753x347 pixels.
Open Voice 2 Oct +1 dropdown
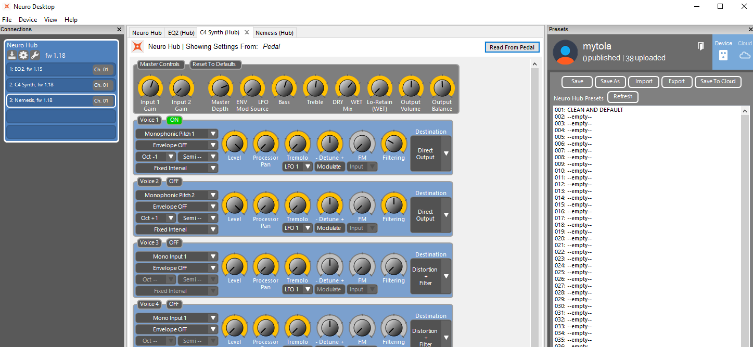[x=156, y=218]
